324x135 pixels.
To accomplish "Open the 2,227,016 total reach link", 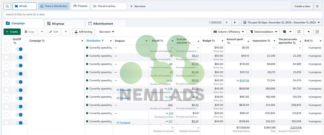I will tap(296, 127).
